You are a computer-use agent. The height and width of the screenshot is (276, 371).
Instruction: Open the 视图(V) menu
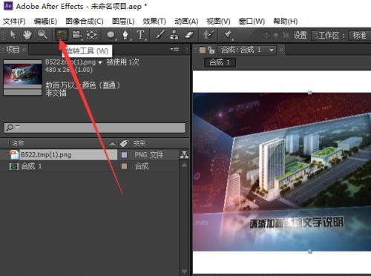(x=218, y=22)
